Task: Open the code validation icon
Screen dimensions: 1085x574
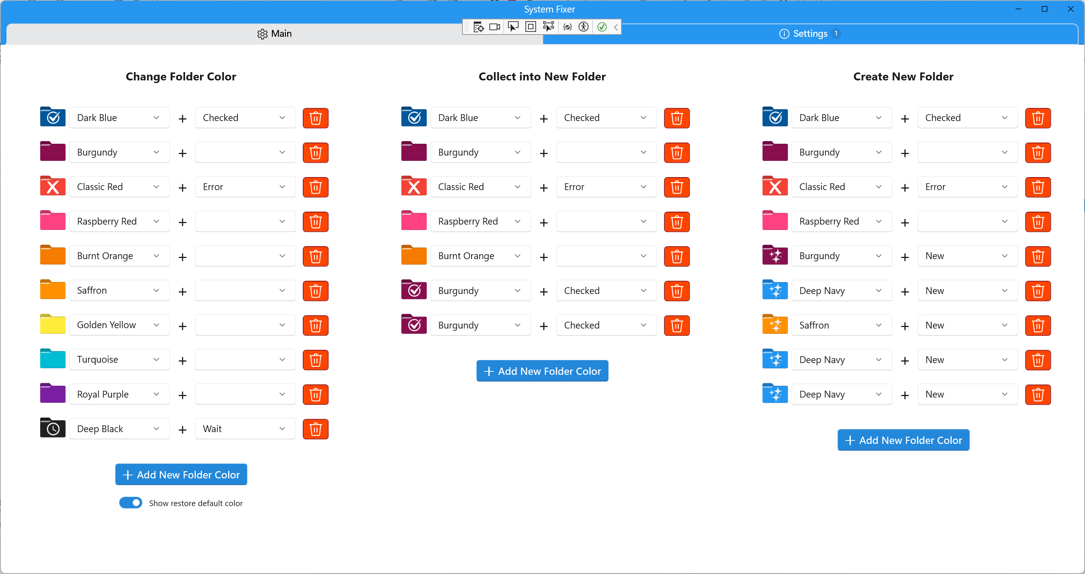Action: click(x=567, y=27)
